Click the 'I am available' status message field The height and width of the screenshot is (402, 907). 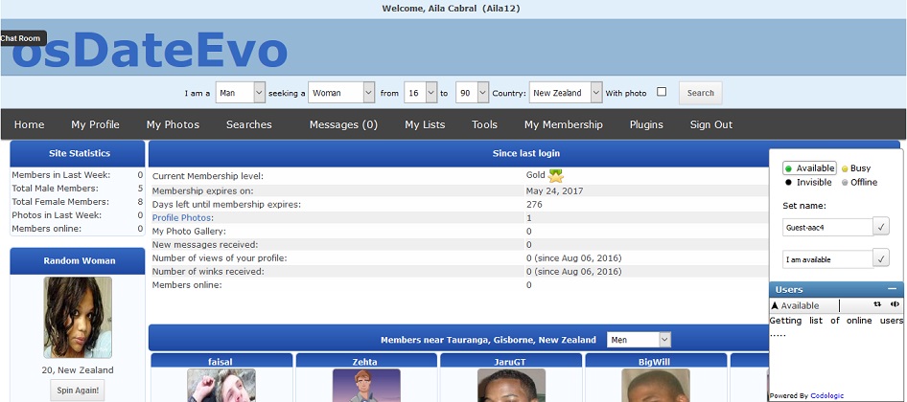click(827, 258)
